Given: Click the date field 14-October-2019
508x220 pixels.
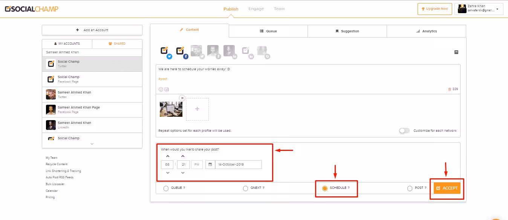Looking at the screenshot, I should point(238,164).
